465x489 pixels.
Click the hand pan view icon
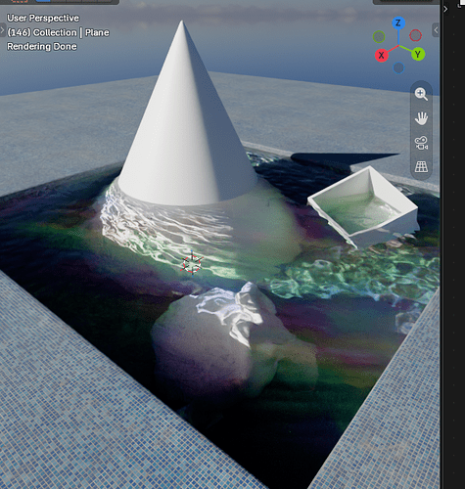(x=421, y=118)
